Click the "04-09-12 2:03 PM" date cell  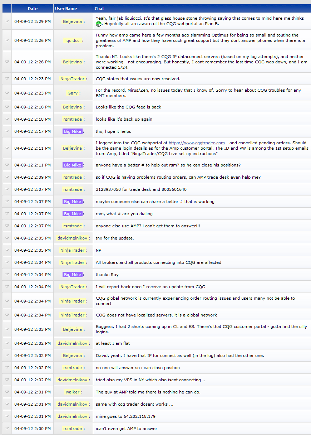click(x=33, y=329)
